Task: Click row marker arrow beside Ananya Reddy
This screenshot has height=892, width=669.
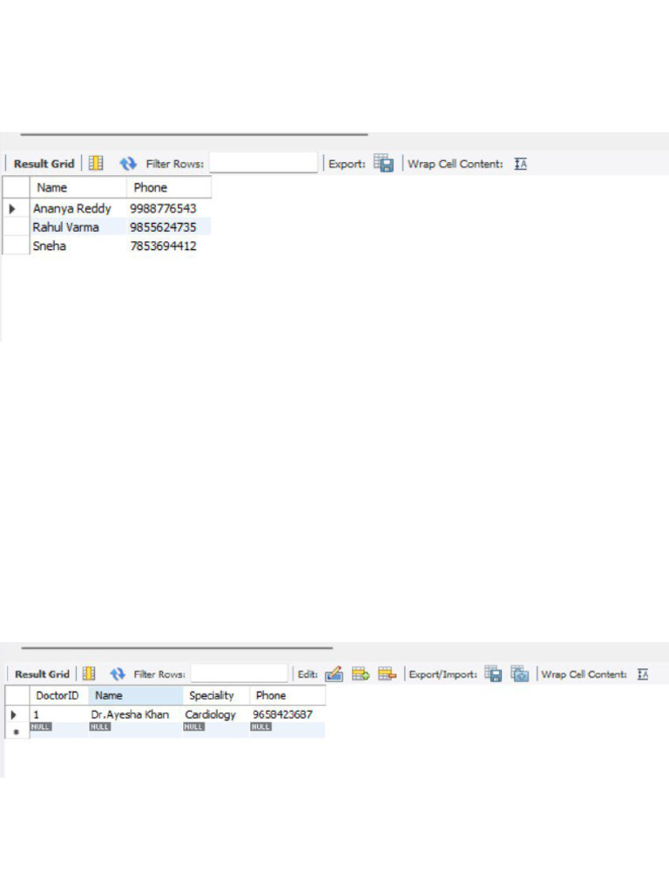Action: pos(12,209)
